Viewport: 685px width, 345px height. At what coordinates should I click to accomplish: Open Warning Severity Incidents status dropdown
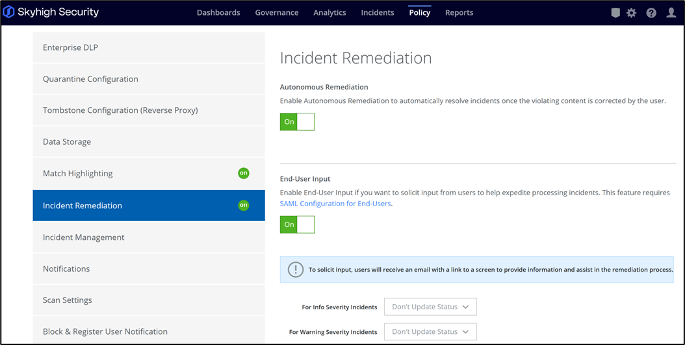pyautogui.click(x=430, y=331)
